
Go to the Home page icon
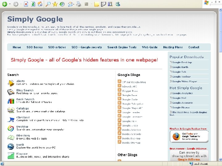click(40, 4)
